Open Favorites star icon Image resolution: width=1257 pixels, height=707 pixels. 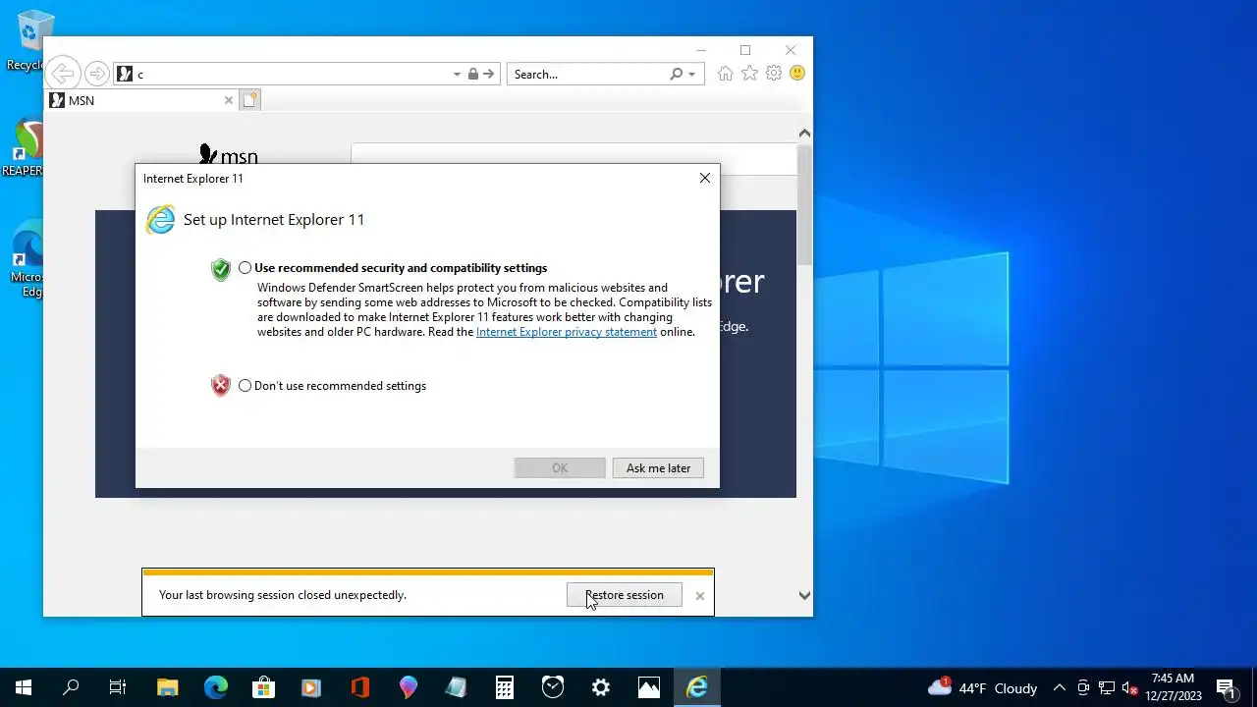pos(749,74)
